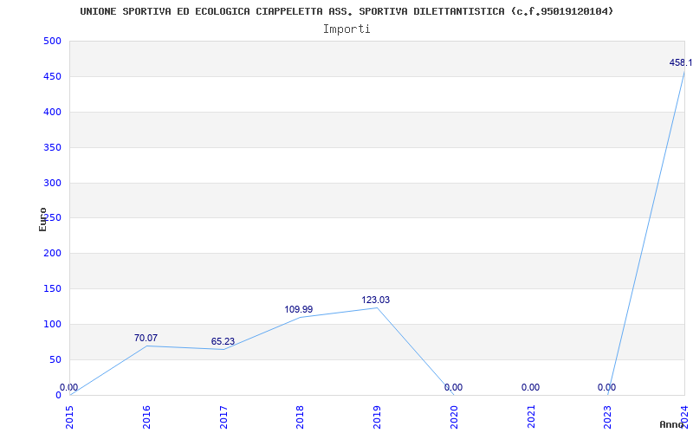Click the 2023 year tick label
The image size is (693, 433).
[x=608, y=417]
